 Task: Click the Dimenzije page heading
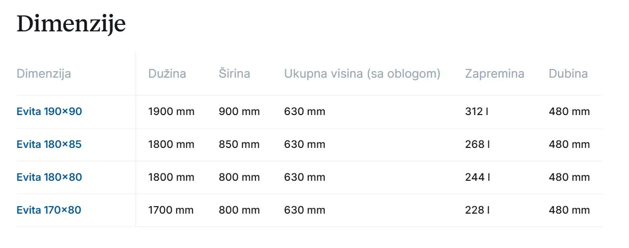(71, 24)
